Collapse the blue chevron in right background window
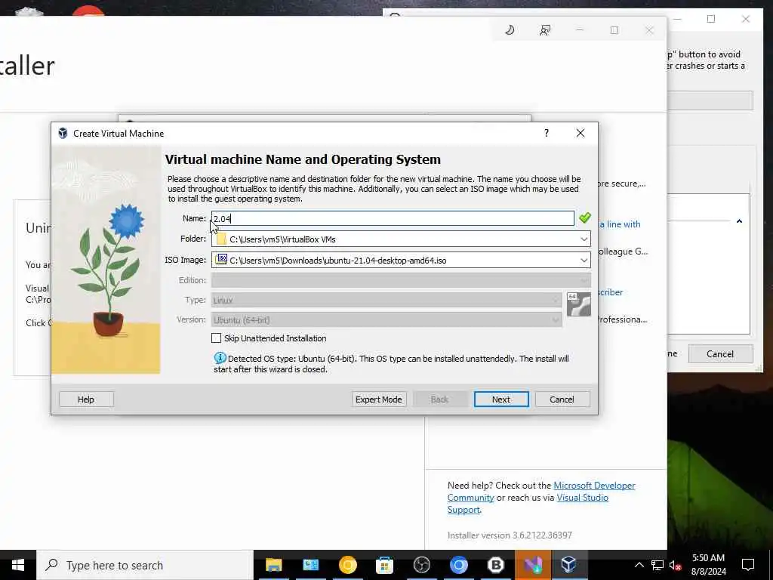Screen dimensions: 773x580 (739, 221)
